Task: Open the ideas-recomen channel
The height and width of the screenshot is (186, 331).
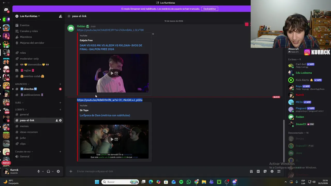Action: (x=29, y=132)
